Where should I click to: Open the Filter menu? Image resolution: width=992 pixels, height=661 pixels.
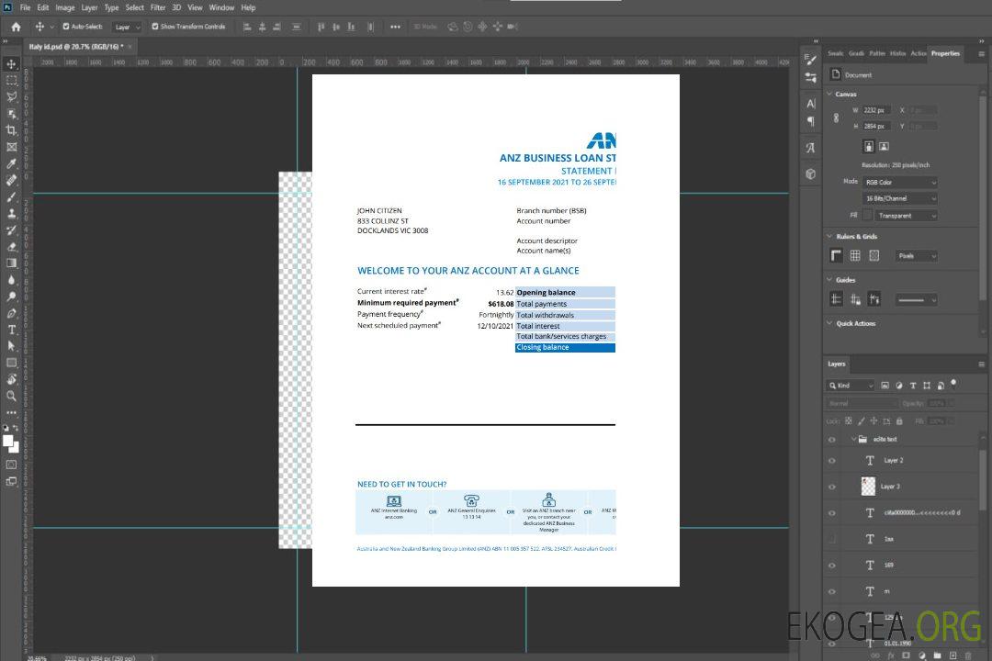click(158, 7)
